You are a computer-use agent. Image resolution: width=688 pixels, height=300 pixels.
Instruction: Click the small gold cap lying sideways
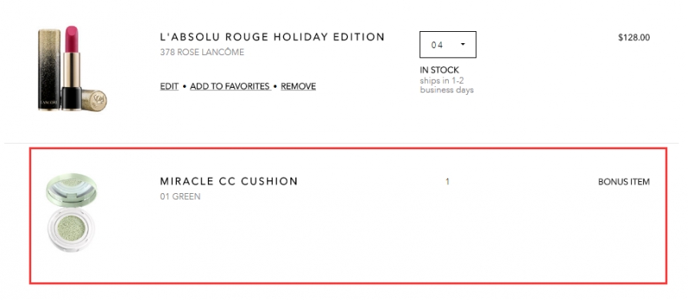(x=94, y=101)
